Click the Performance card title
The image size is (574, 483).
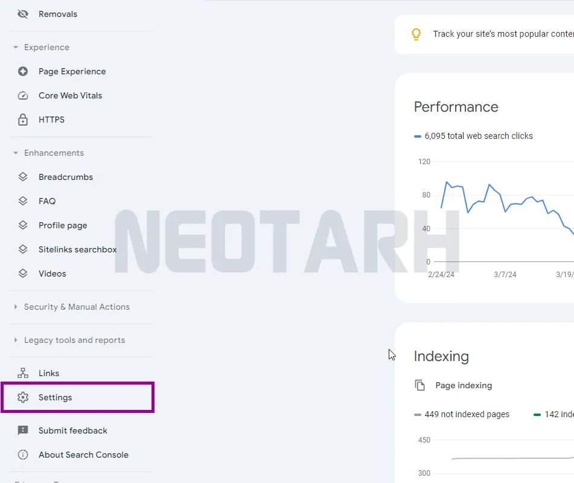click(x=456, y=107)
